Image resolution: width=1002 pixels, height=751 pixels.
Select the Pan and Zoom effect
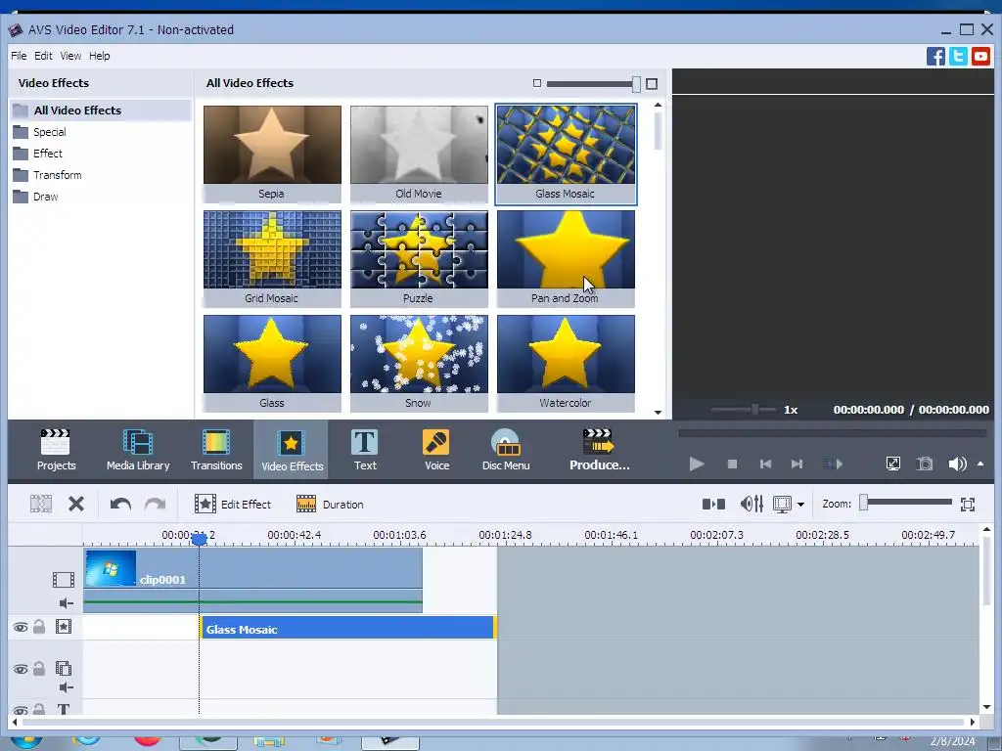pyautogui.click(x=566, y=258)
